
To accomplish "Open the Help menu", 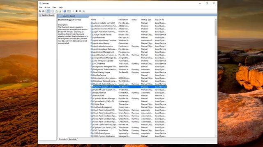I will click(x=60, y=7).
